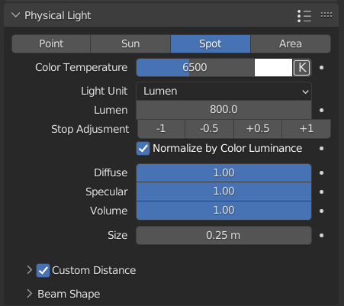
Task: Decrease exposure by one stop (-1)
Action: [161, 129]
